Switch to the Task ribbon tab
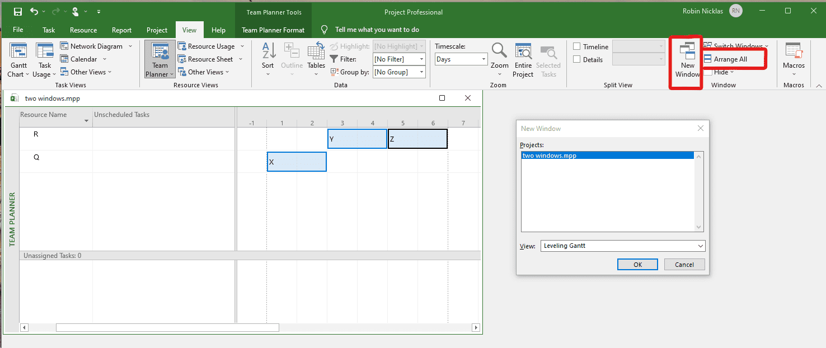The width and height of the screenshot is (826, 348). coord(49,30)
